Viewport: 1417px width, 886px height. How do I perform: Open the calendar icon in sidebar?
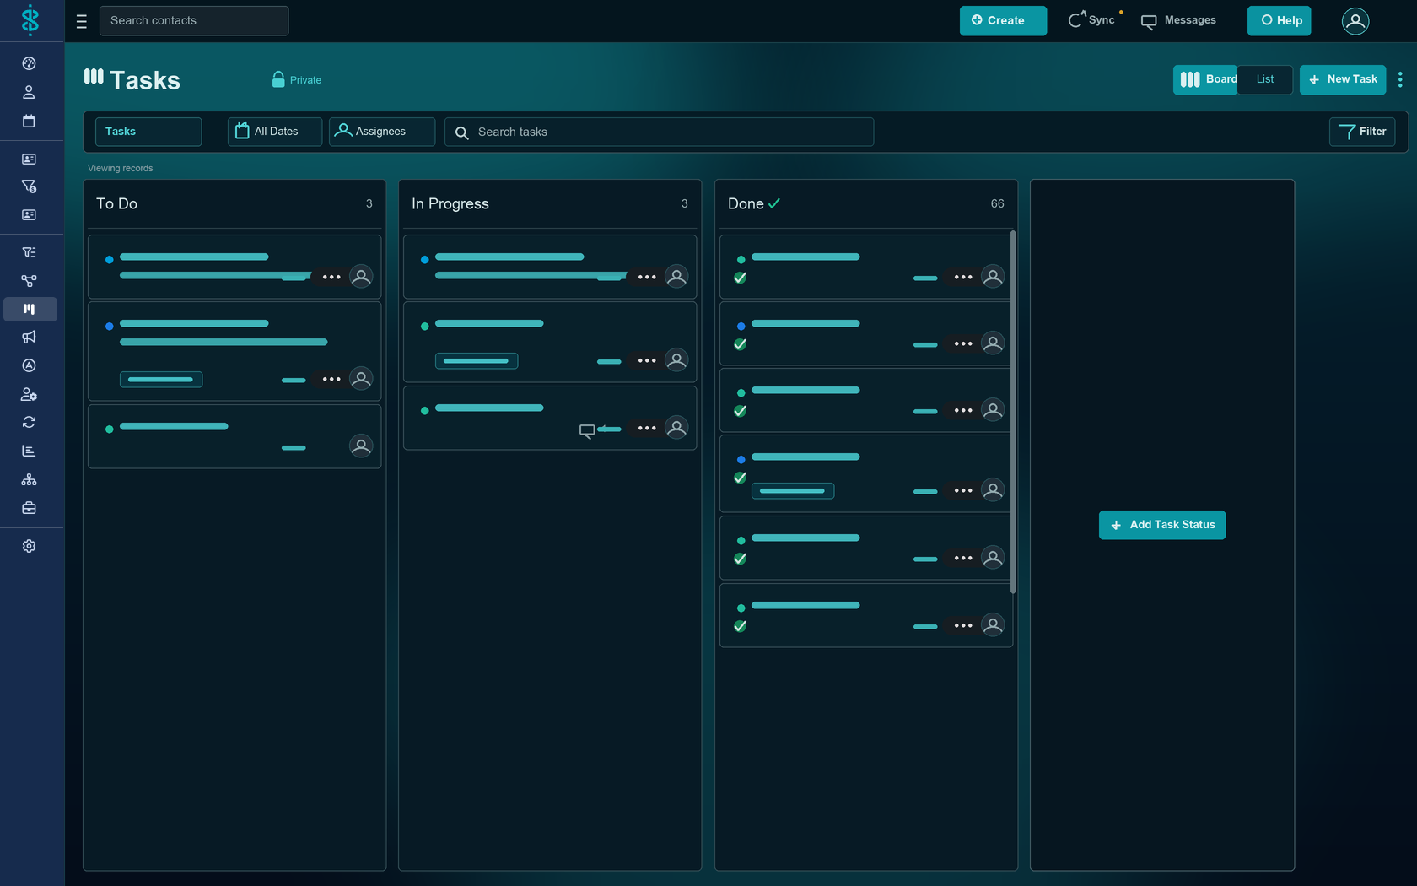(x=29, y=121)
